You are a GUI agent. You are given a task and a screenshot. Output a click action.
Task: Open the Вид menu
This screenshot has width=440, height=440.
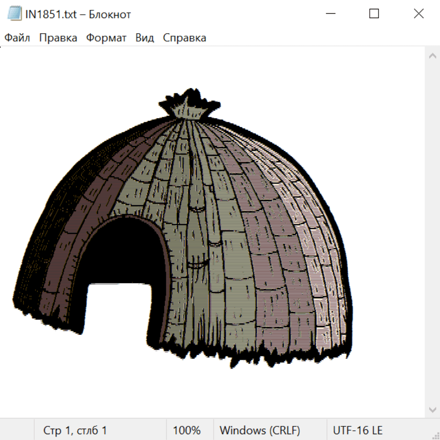click(x=144, y=38)
